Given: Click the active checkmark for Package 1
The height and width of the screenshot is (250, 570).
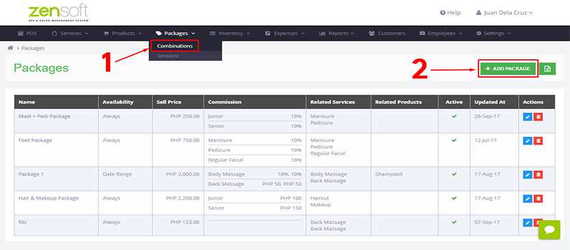Looking at the screenshot, I should 454,174.
